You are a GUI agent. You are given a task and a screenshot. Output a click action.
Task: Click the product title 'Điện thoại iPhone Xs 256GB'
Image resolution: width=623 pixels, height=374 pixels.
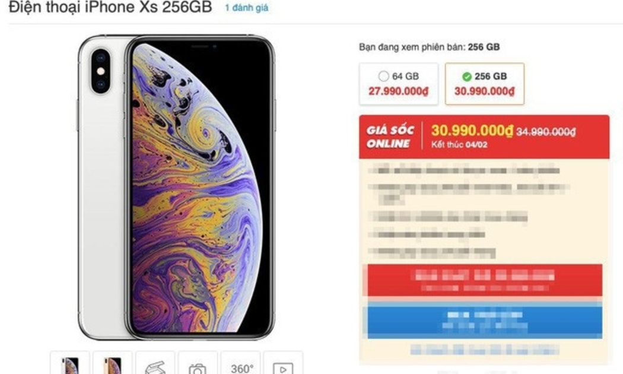pyautogui.click(x=110, y=7)
